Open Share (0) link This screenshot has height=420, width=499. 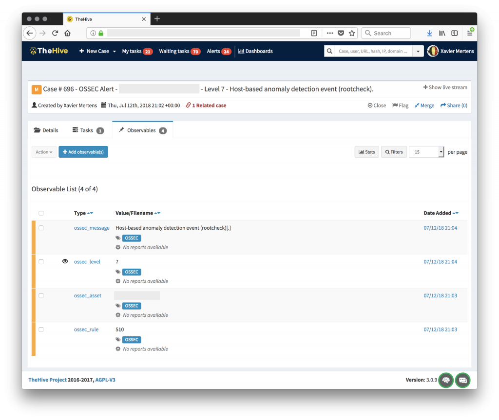point(454,105)
